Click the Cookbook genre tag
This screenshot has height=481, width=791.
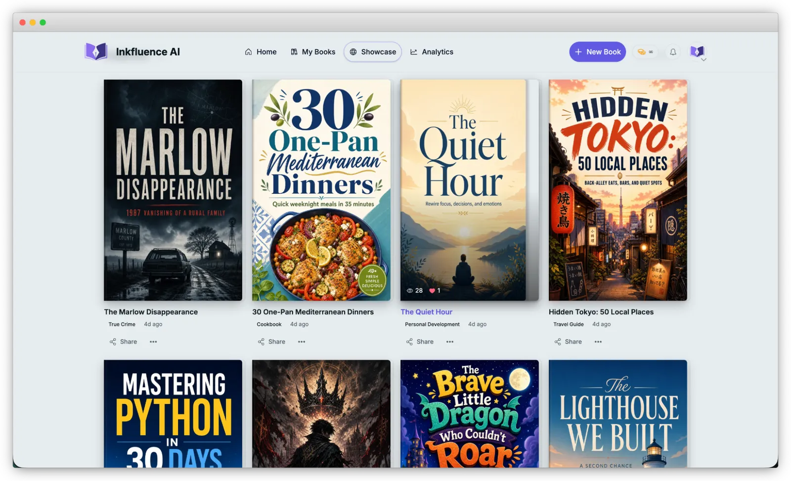pos(269,324)
